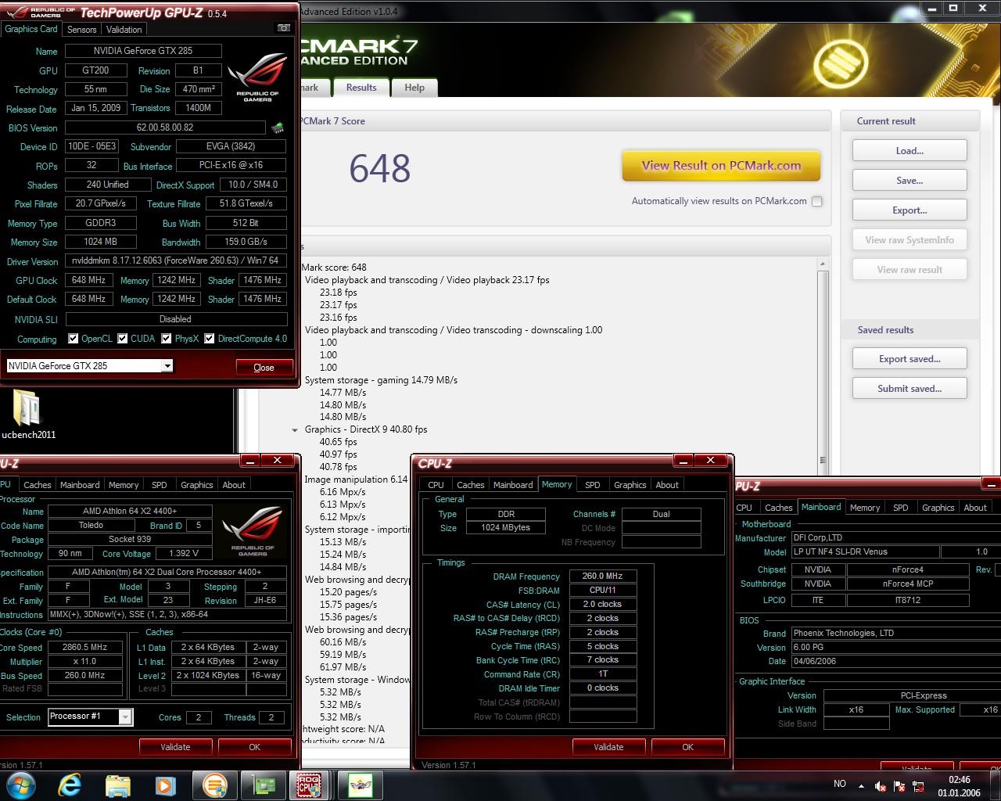
Task: Open the Help tab in PCMark 7
Action: (414, 88)
